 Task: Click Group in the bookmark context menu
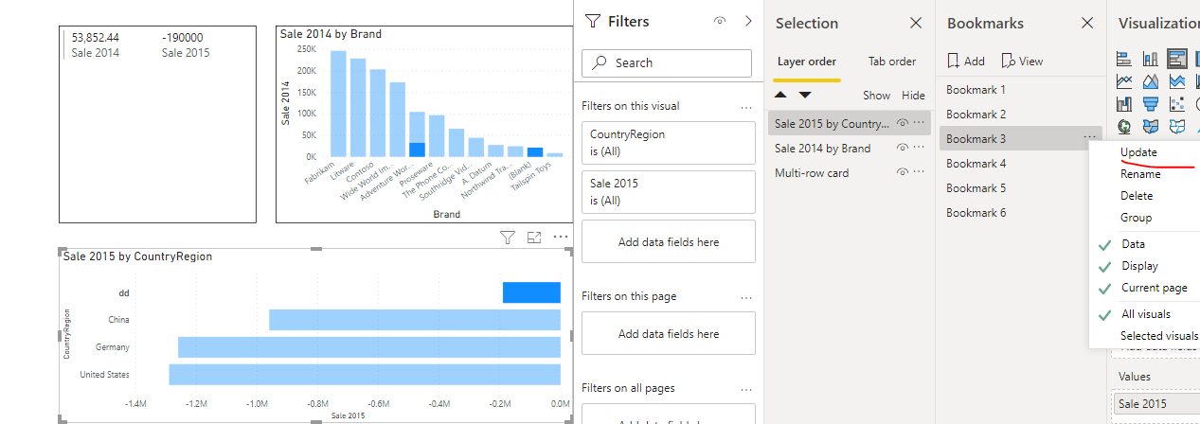point(1136,218)
